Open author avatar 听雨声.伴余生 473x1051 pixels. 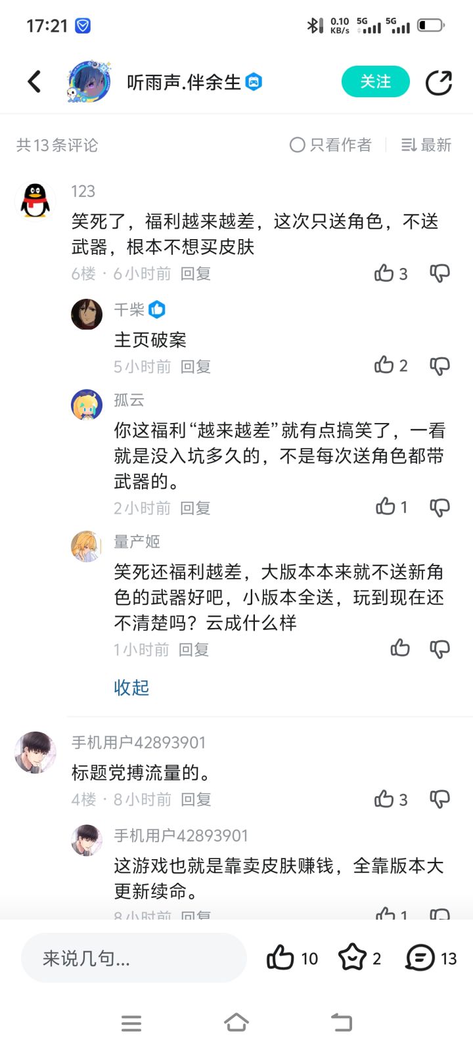click(x=89, y=82)
